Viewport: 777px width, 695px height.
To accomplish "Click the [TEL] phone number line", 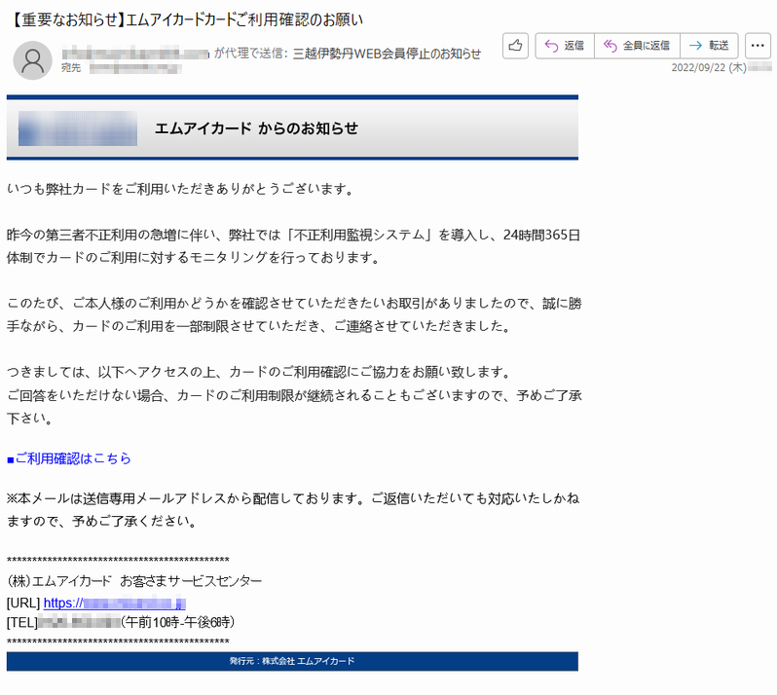I will tap(121, 622).
